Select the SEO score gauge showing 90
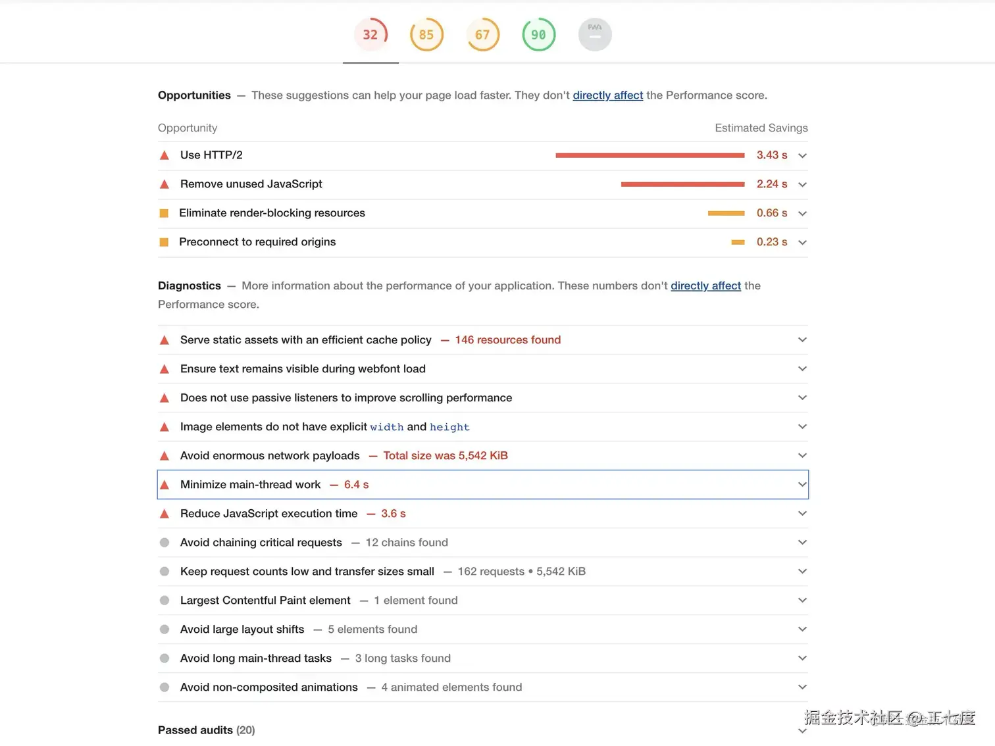995x746 pixels. (x=538, y=35)
